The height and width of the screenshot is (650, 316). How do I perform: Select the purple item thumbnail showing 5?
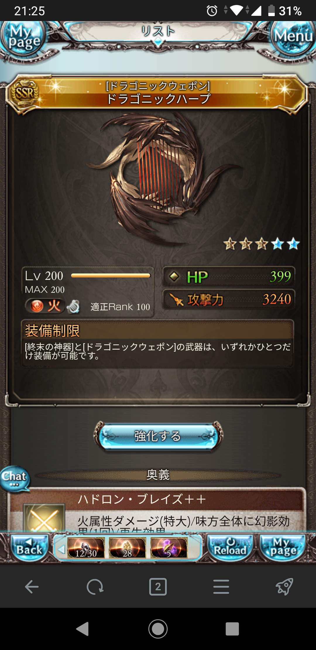pyautogui.click(x=169, y=548)
